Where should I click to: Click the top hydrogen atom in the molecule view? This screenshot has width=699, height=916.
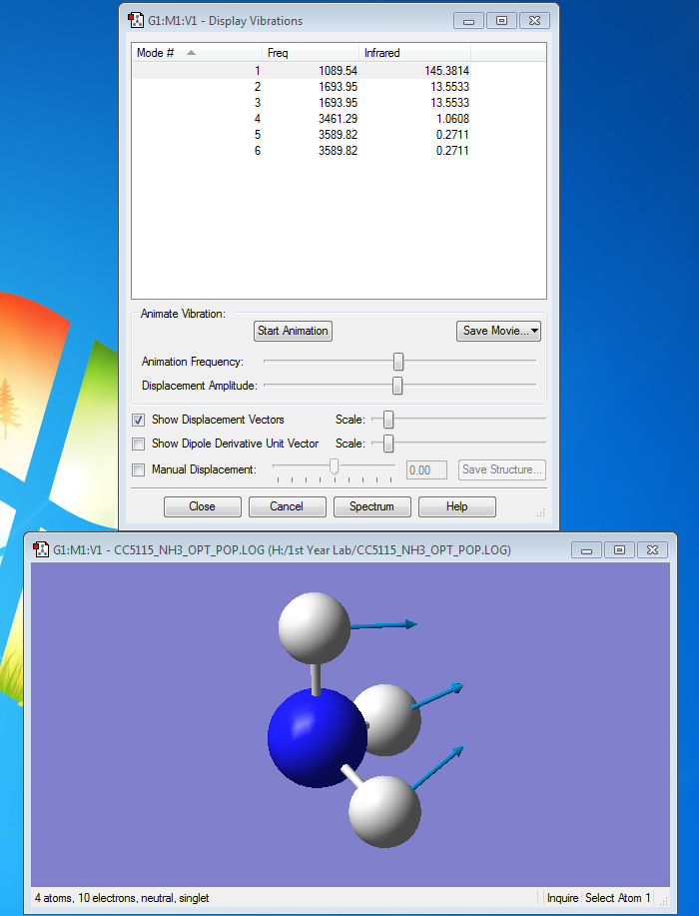click(315, 628)
